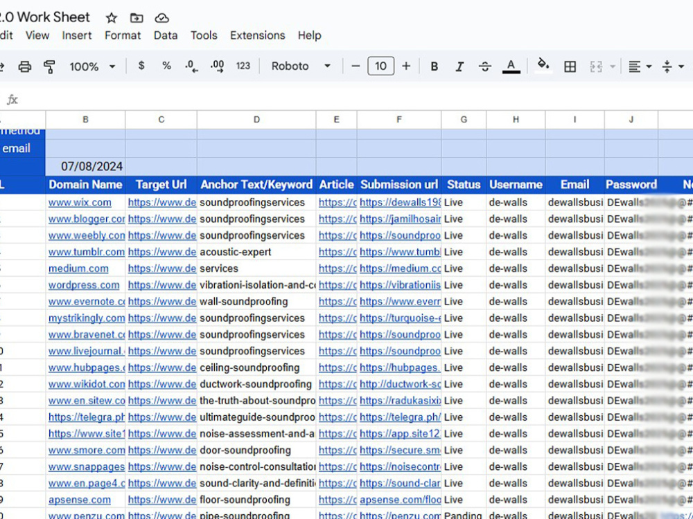Decrease decimal places
This screenshot has width=693, height=519.
click(x=191, y=66)
